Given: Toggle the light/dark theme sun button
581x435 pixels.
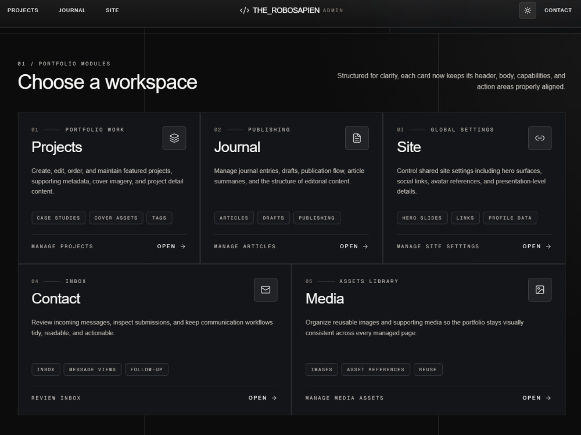Looking at the screenshot, I should coord(528,10).
